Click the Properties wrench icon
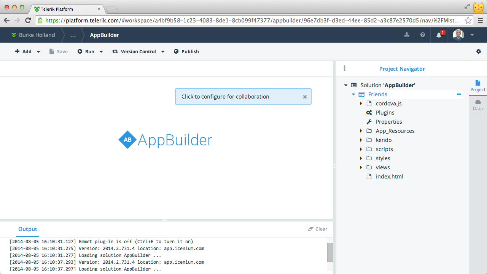 [x=369, y=122]
